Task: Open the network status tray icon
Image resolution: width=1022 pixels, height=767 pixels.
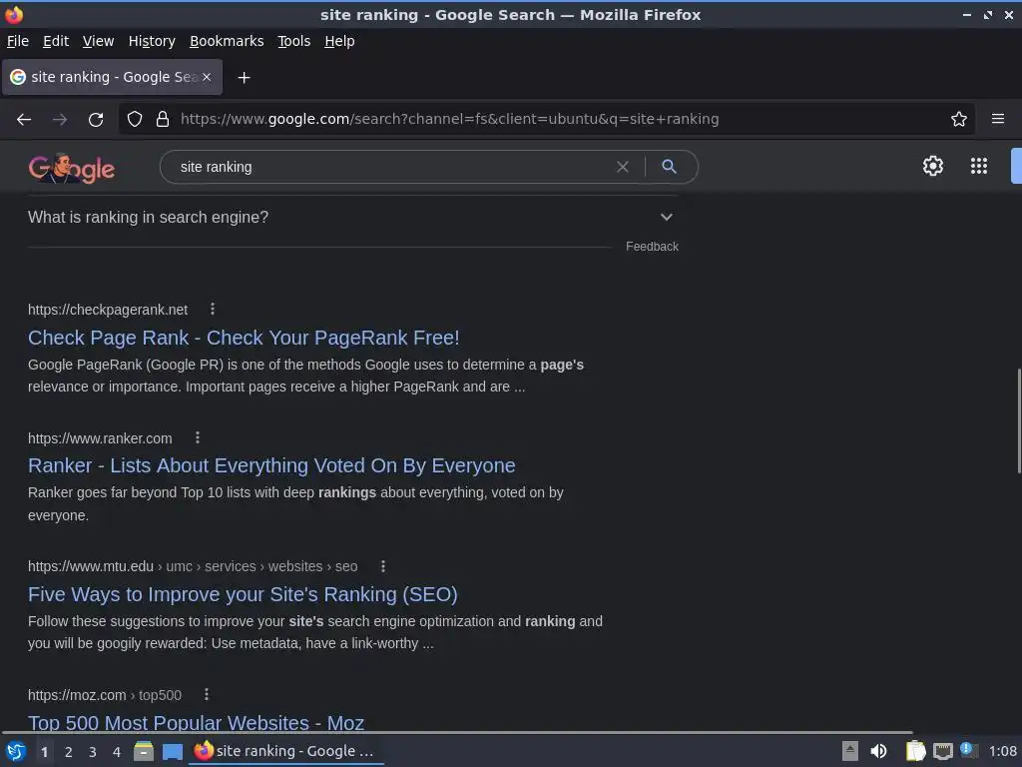Action: [942, 751]
